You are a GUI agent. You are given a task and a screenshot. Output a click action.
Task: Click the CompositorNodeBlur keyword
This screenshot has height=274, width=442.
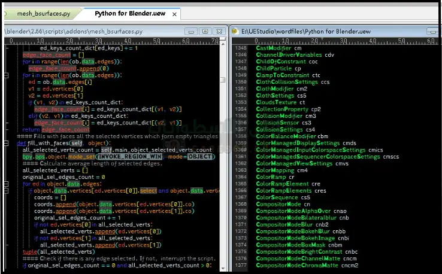[x=286, y=224]
